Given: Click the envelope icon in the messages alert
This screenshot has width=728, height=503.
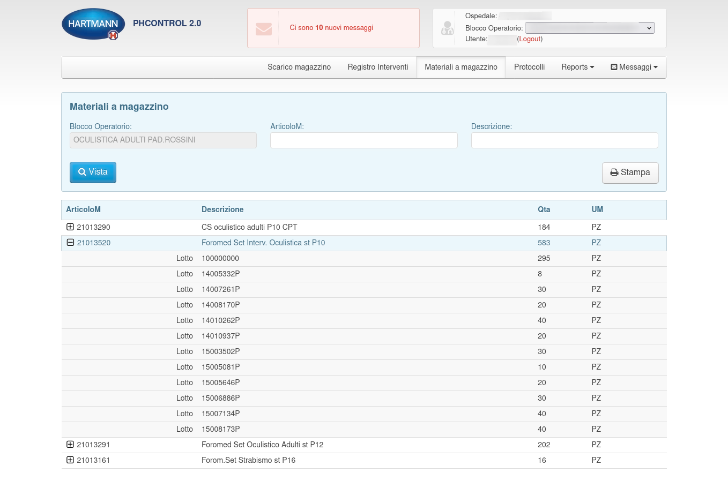Looking at the screenshot, I should pyautogui.click(x=263, y=28).
